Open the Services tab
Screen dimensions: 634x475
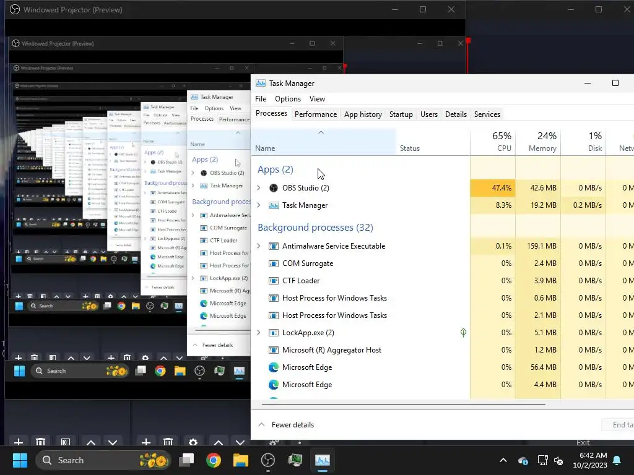pos(487,114)
